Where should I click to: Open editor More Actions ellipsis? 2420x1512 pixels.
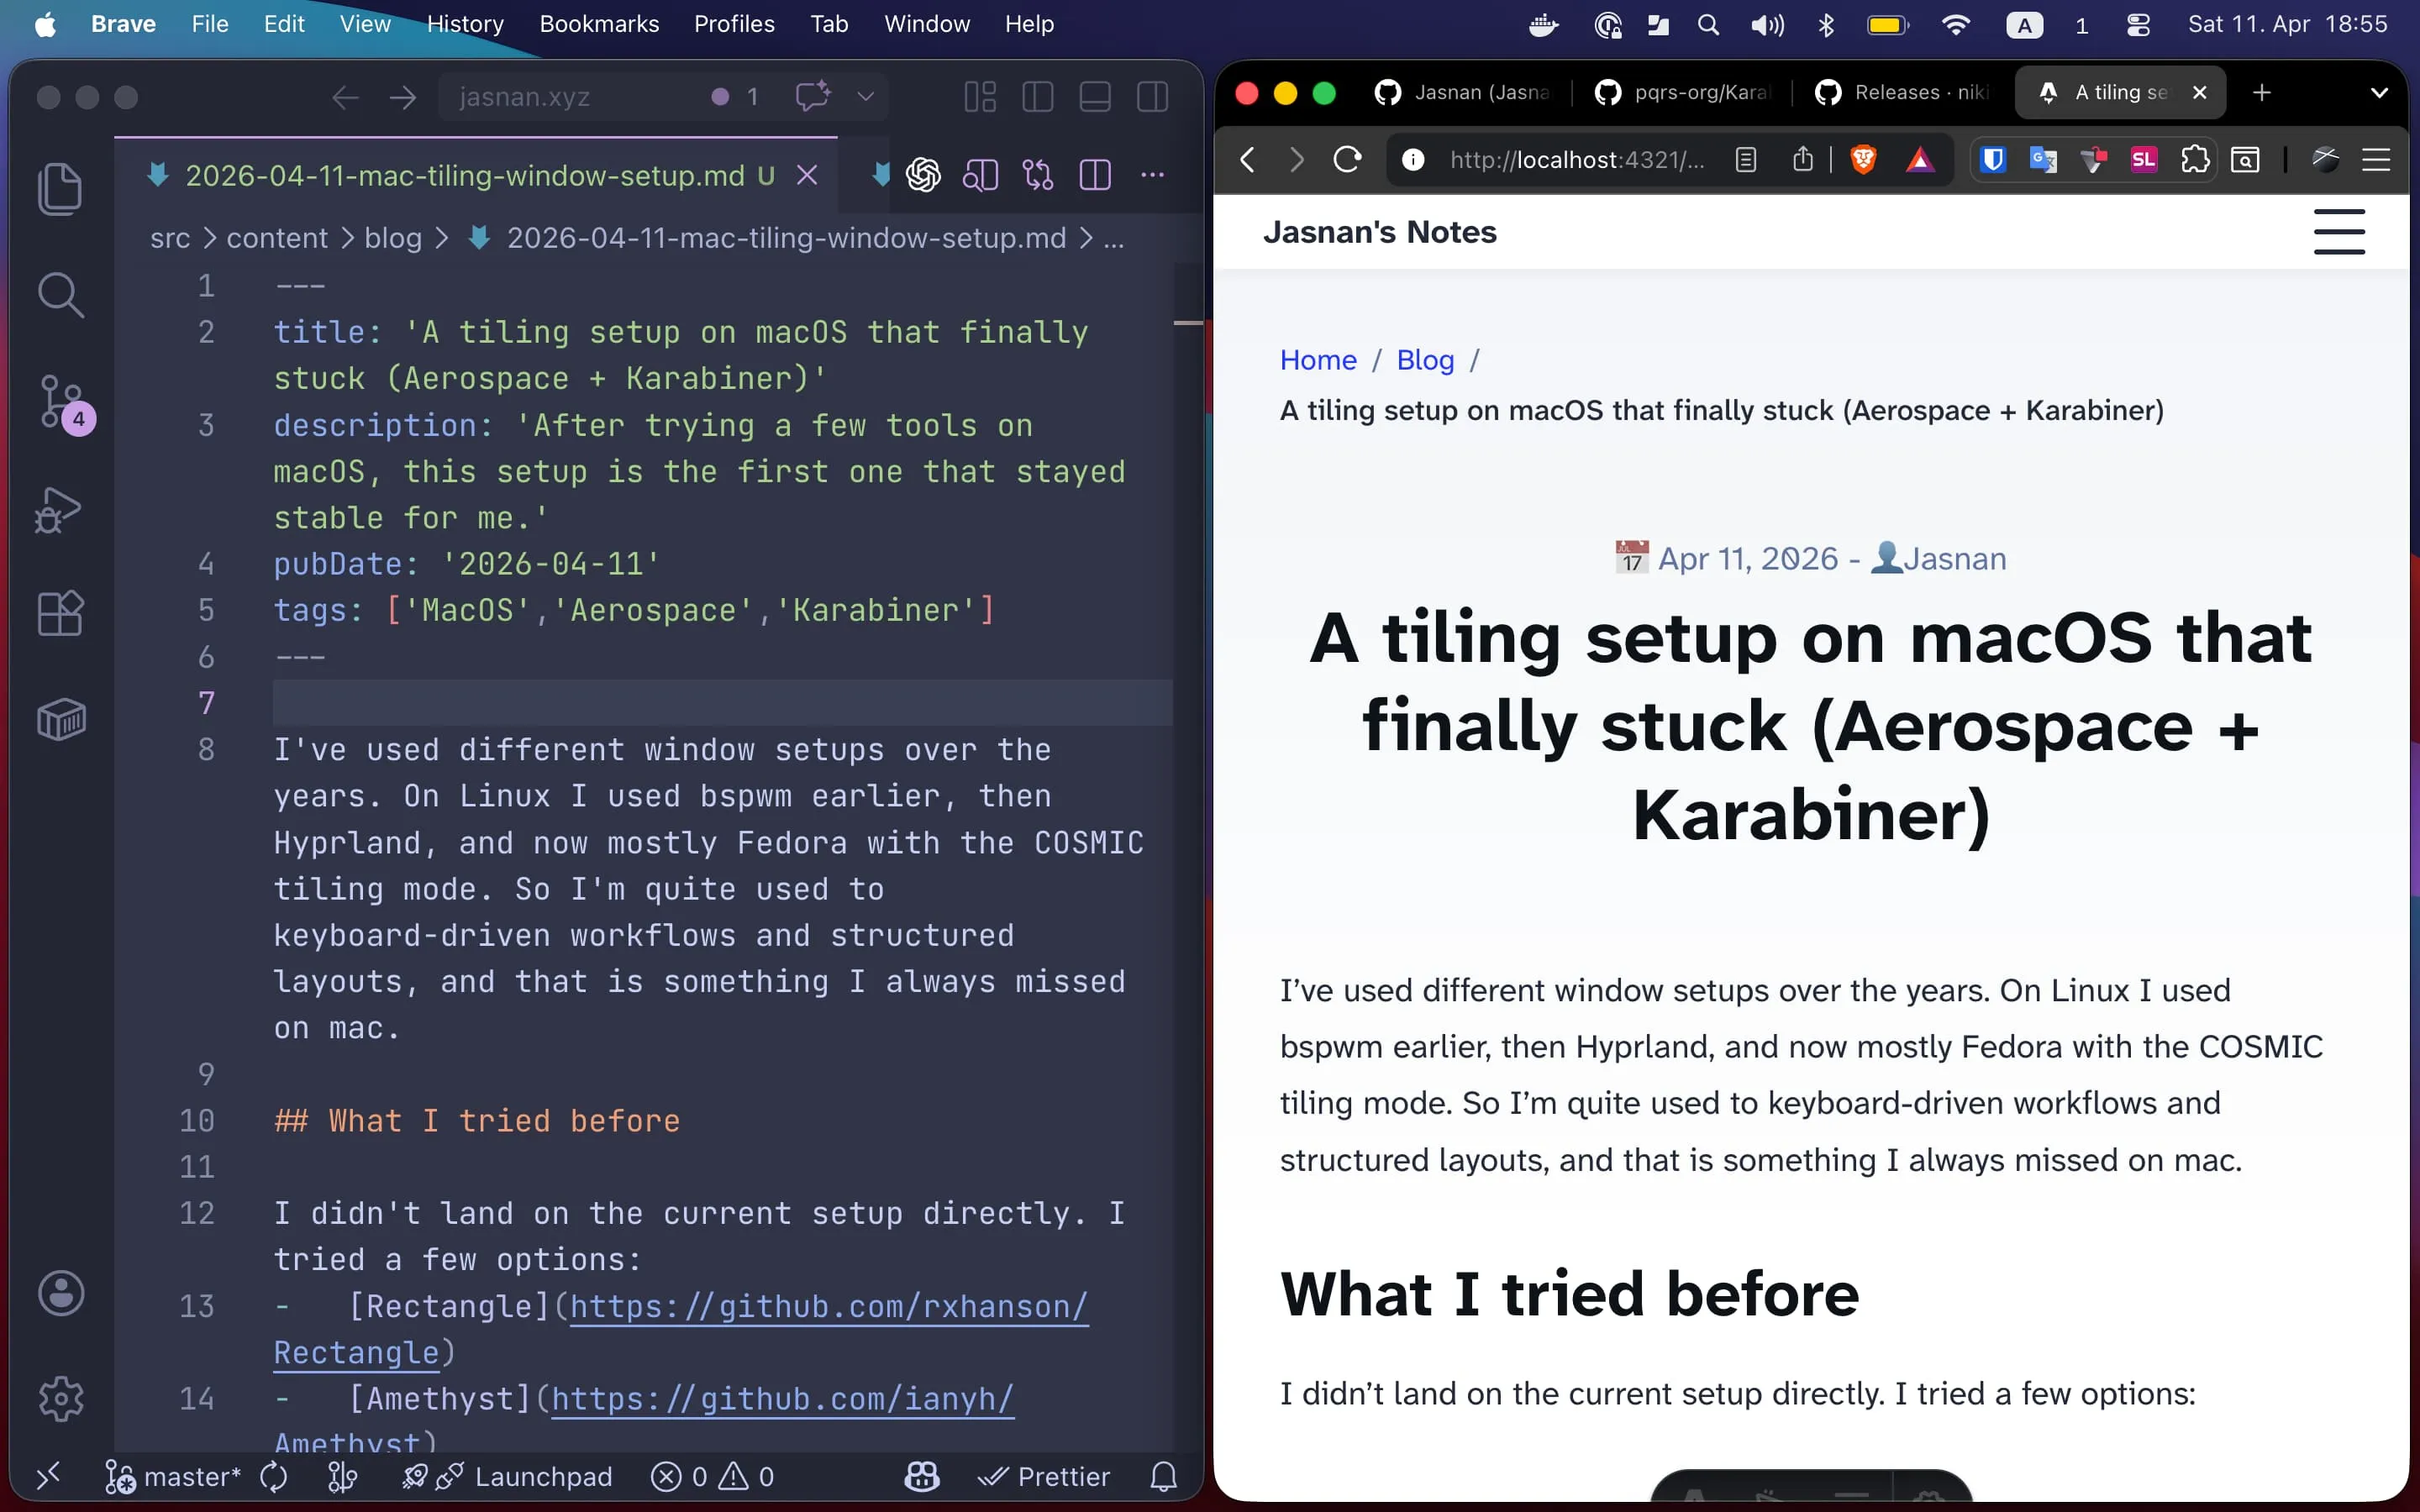(1152, 175)
